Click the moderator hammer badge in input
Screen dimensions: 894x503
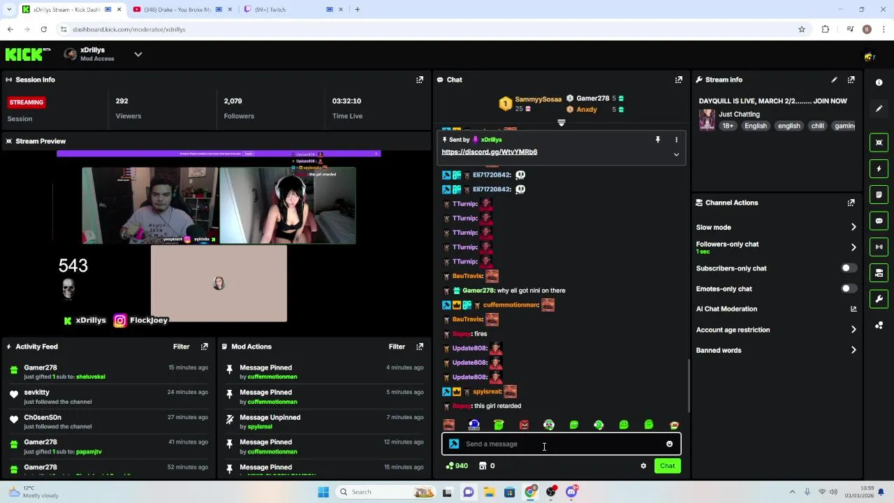click(x=454, y=444)
